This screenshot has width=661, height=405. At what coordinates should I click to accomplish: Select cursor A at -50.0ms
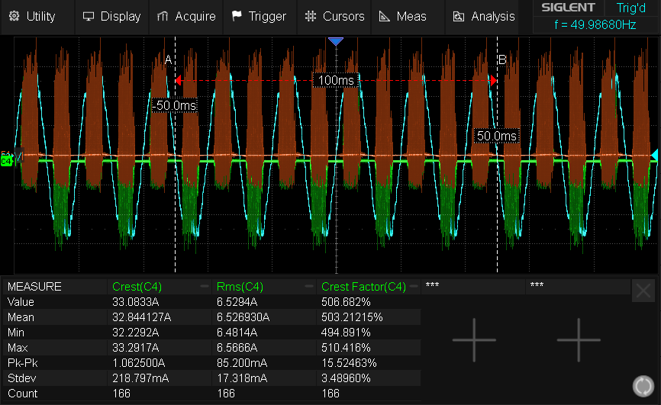tap(175, 105)
